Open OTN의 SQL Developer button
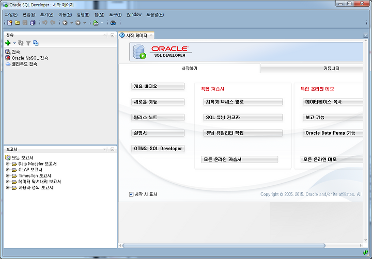Image resolution: width=372 pixels, height=259 pixels. coord(158,149)
